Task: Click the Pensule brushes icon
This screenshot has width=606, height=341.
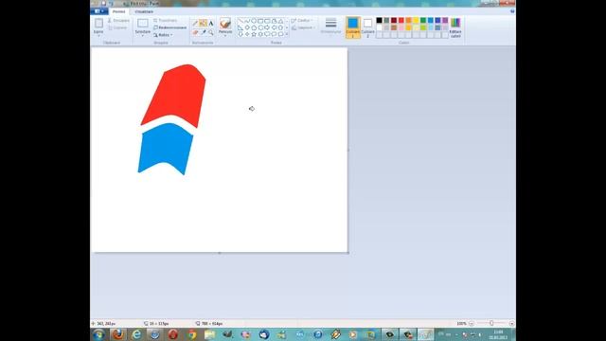Action: (x=225, y=23)
